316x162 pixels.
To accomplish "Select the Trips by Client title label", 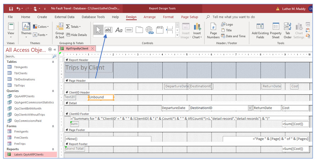I will [89, 67].
